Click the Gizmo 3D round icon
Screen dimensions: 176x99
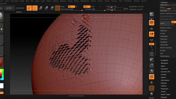click(x=57, y=8)
